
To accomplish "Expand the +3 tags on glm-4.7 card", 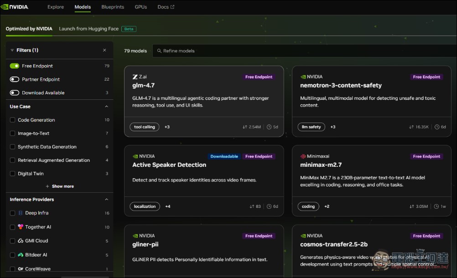I will (167, 127).
